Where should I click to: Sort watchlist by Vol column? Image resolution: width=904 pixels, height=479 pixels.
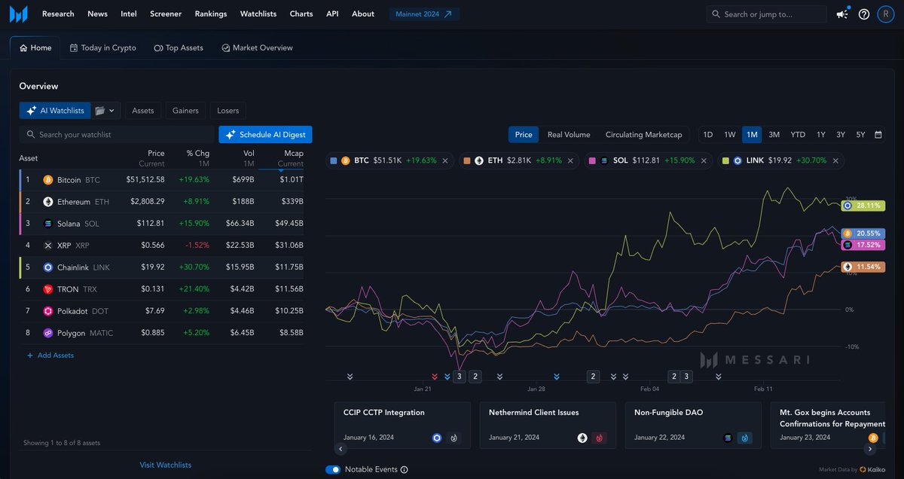point(248,158)
